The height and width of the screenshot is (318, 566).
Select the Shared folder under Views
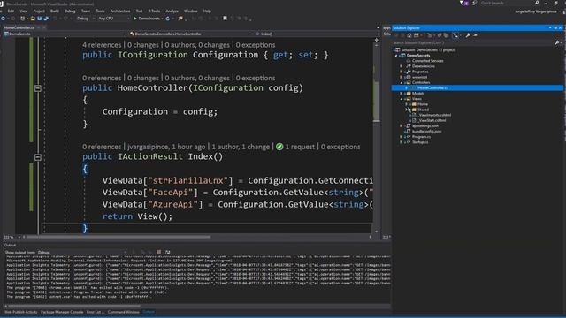coord(423,110)
